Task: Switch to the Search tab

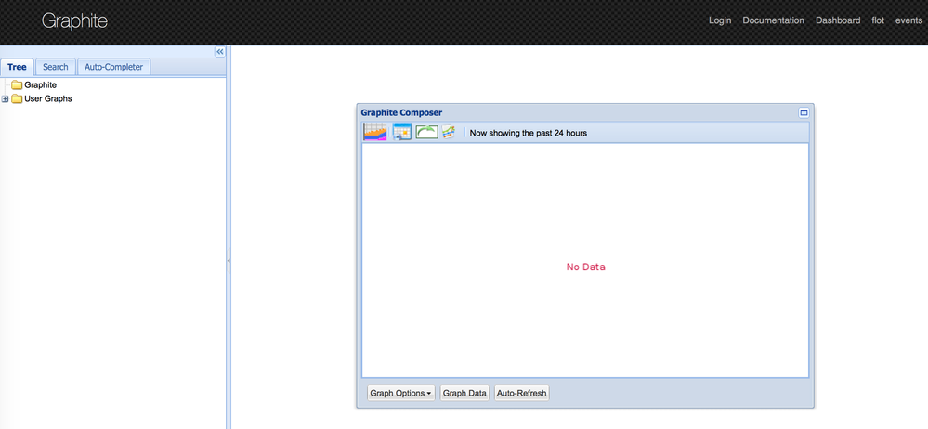Action: point(56,67)
